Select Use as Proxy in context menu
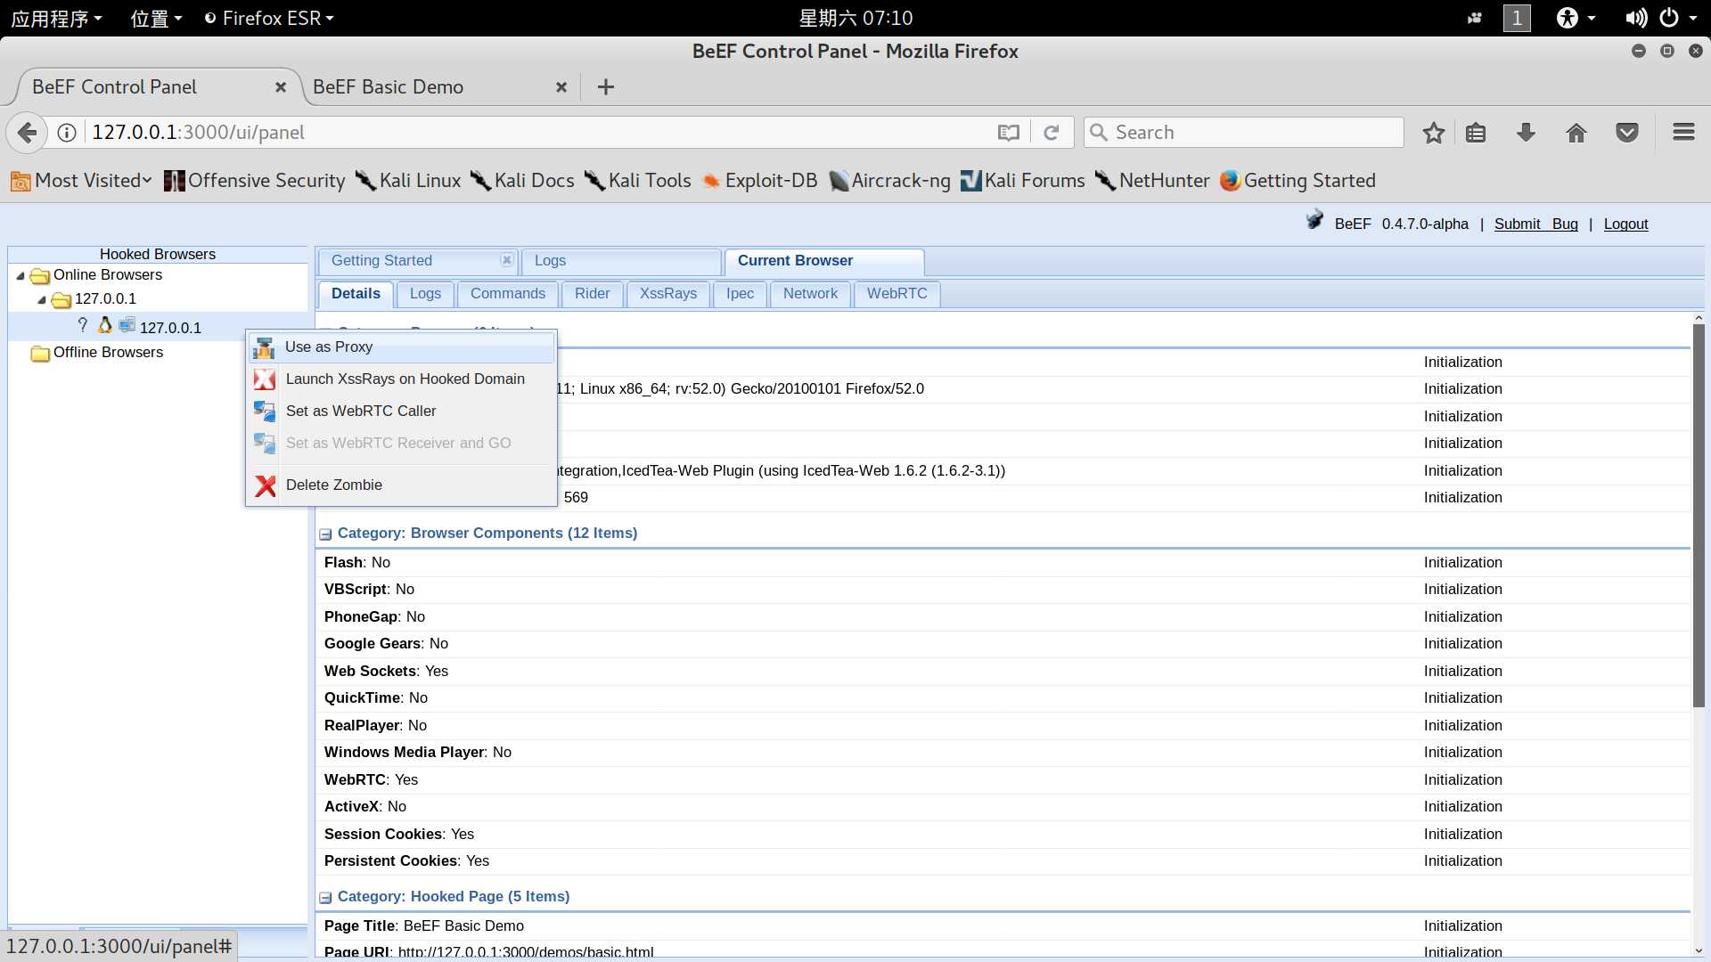 coord(401,347)
